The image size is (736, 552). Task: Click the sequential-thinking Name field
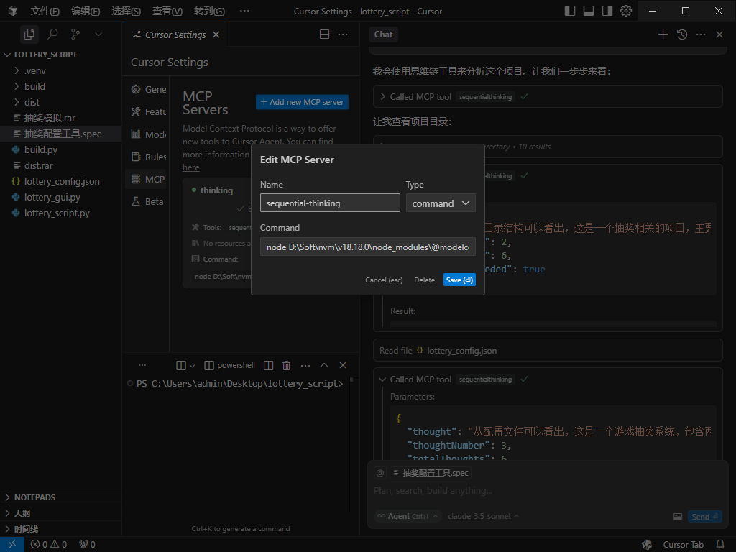point(330,203)
